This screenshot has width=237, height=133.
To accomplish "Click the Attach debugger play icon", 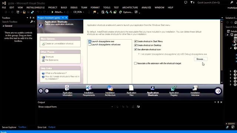I will [53, 12].
